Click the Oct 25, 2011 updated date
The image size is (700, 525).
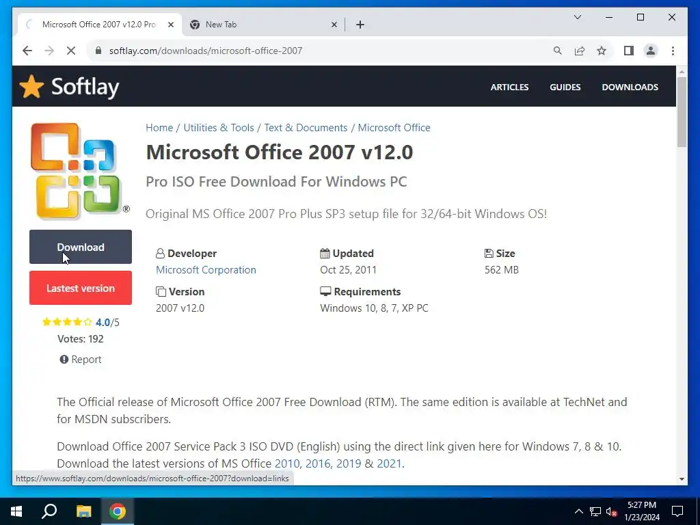click(348, 269)
